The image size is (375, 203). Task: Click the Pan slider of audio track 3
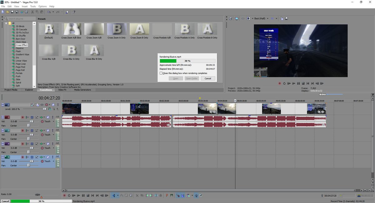coord(29,139)
